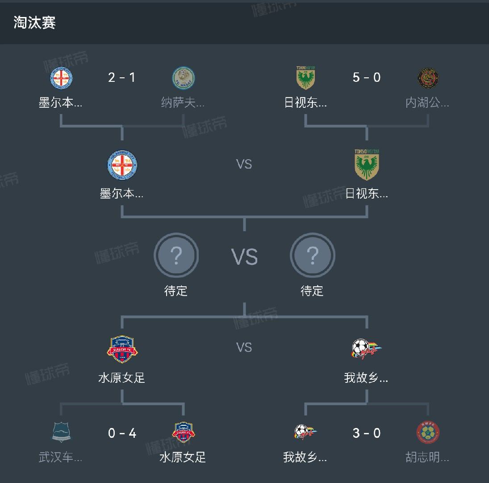Select the large Melbourne City crest in the semifinal
Viewport: 489px width, 483px height.
point(122,165)
